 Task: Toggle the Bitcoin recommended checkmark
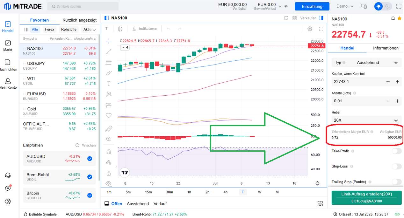click(90, 195)
